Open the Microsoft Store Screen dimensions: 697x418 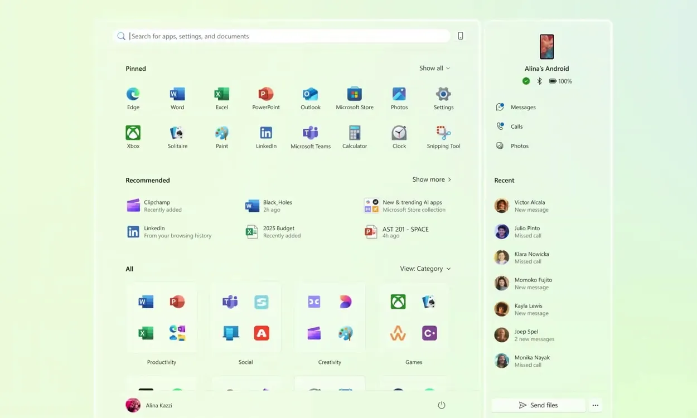[x=355, y=95]
